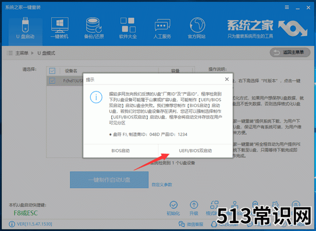Open the 自定义参数 link
Image resolution: width=316 pixels, height=231 pixels.
coord(162,185)
